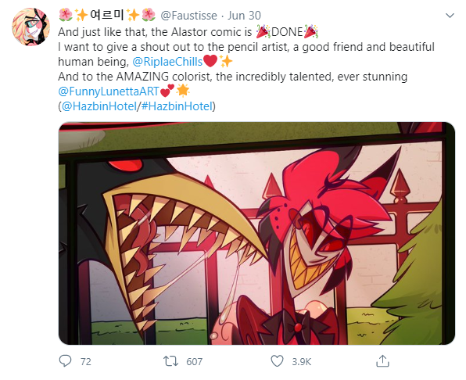
Task: Open the Alastor comic image
Action: [256, 233]
